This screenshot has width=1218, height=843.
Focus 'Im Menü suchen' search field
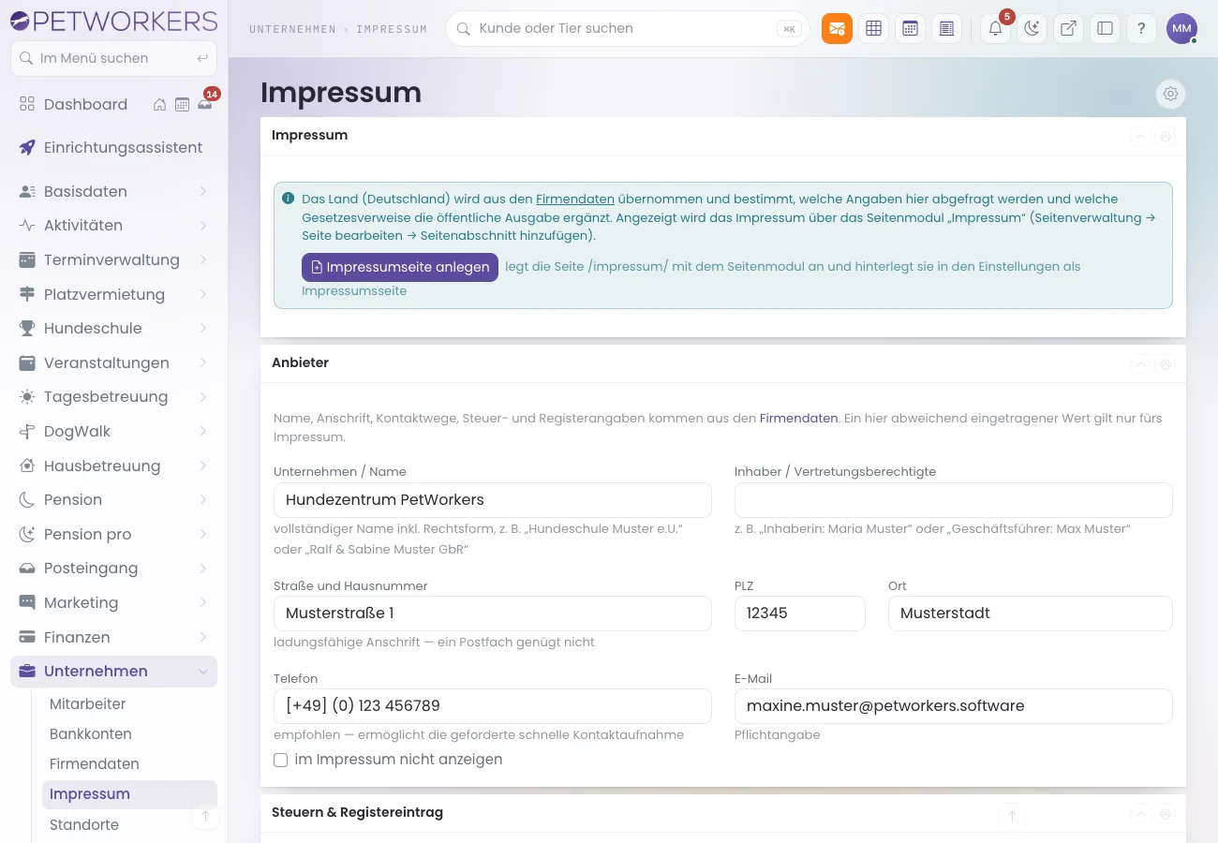coord(113,58)
